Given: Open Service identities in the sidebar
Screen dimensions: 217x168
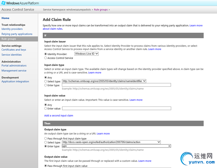Looking at the screenshot, I should point(11,55).
